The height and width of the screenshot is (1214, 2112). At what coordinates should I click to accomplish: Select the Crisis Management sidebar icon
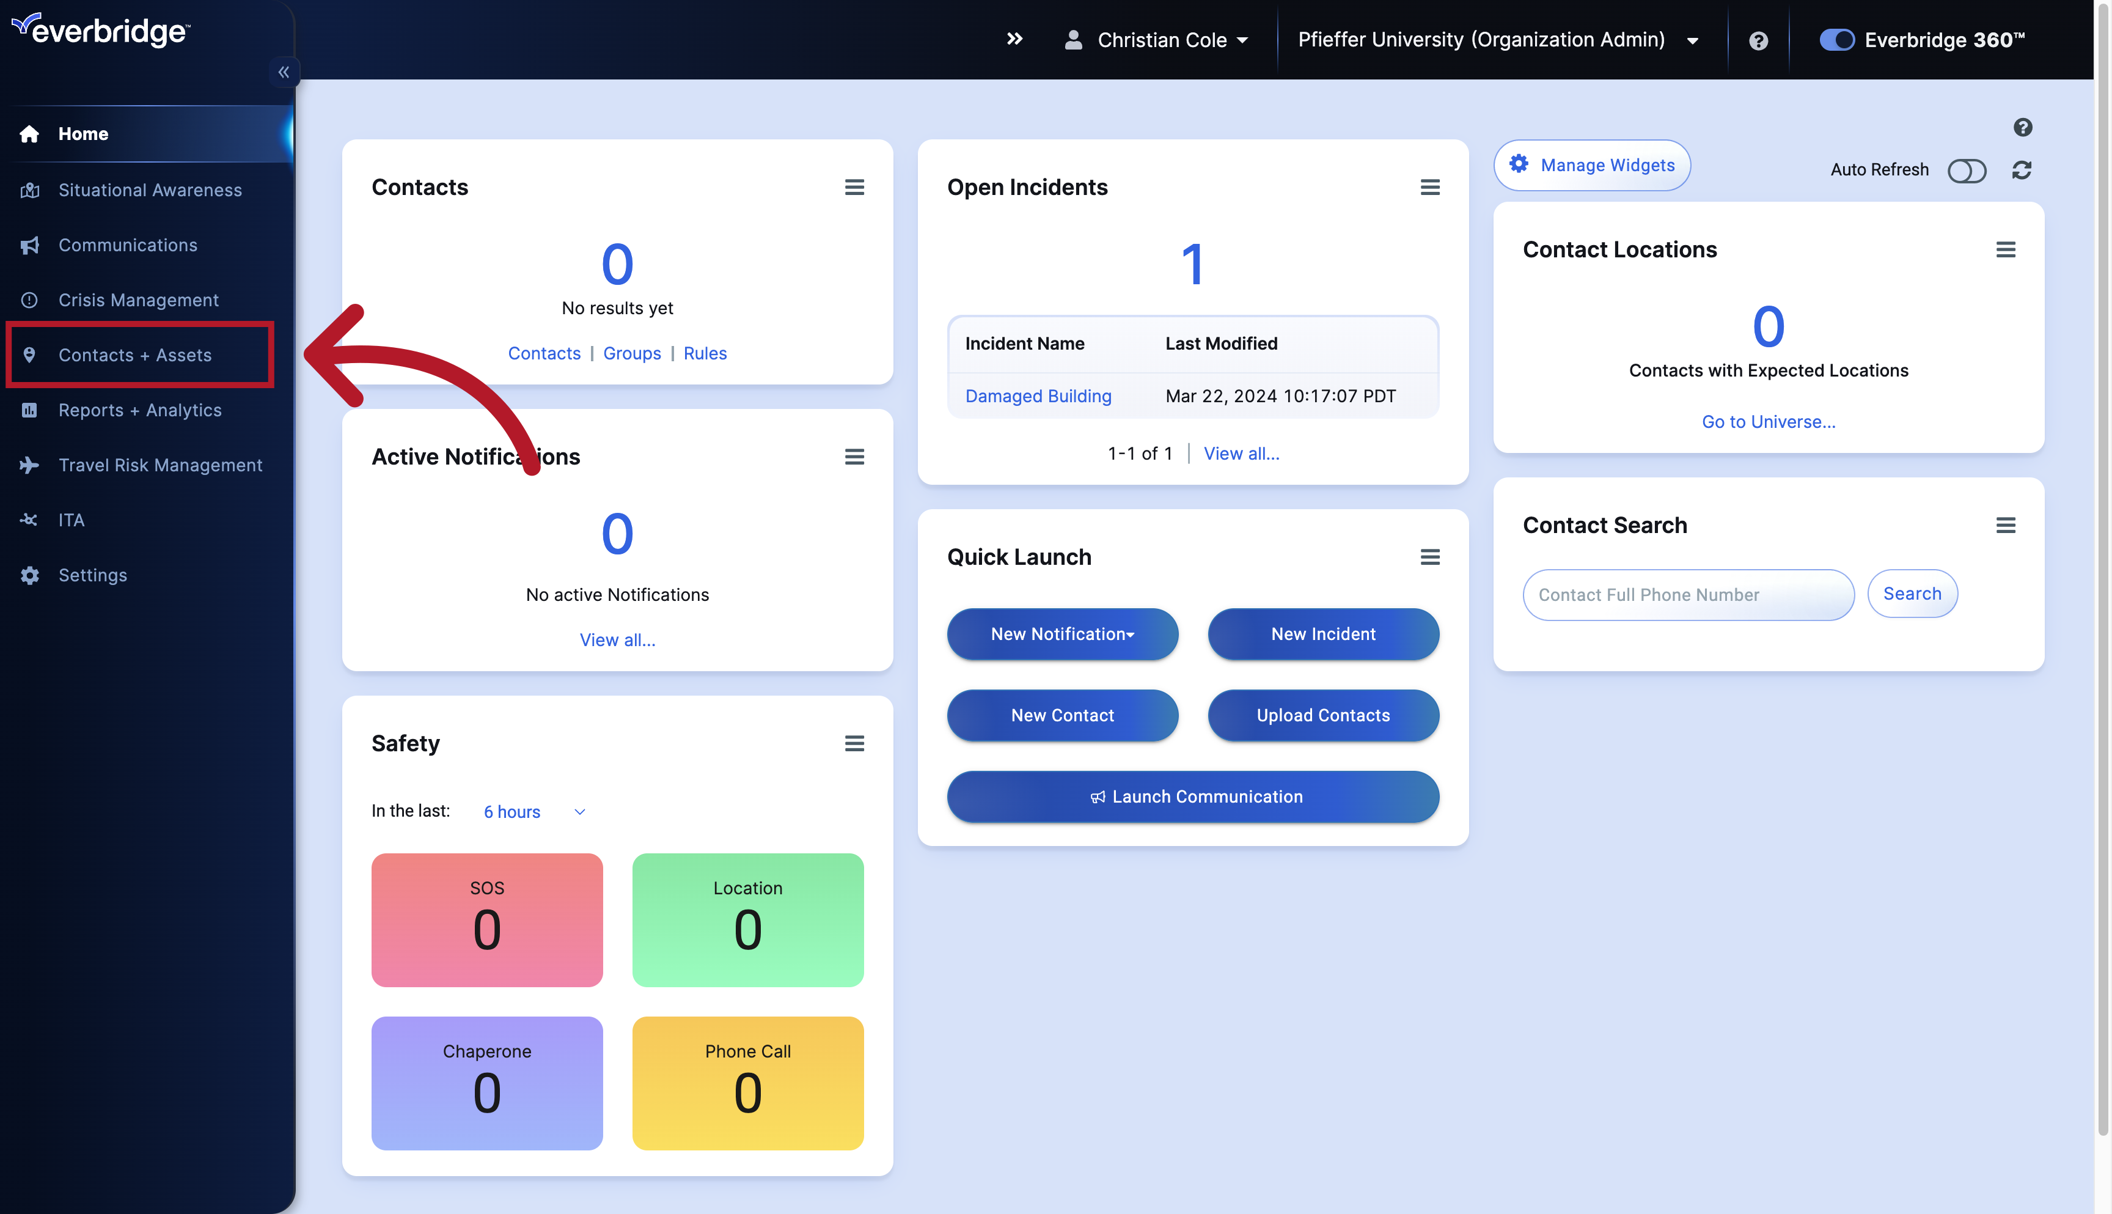point(30,300)
